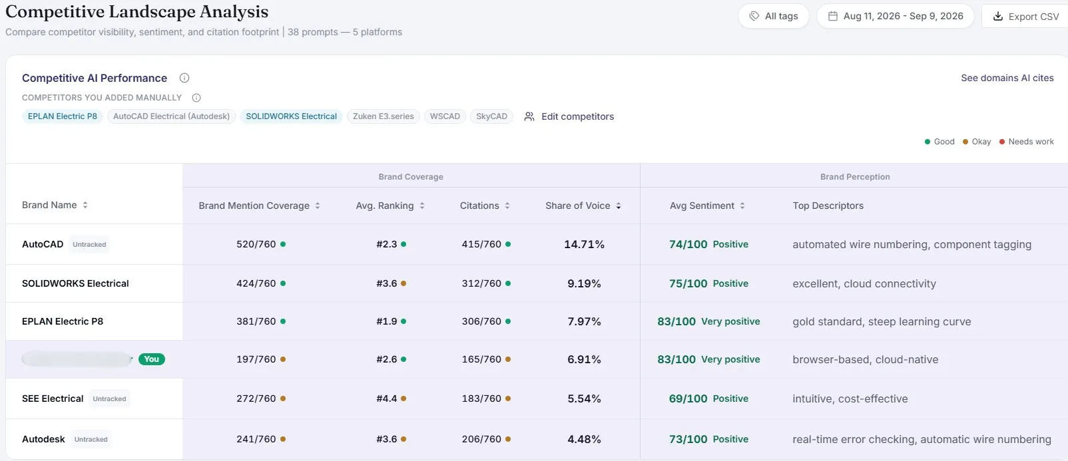
Task: Click the 69/100 Positive sentiment score
Action: coord(708,398)
